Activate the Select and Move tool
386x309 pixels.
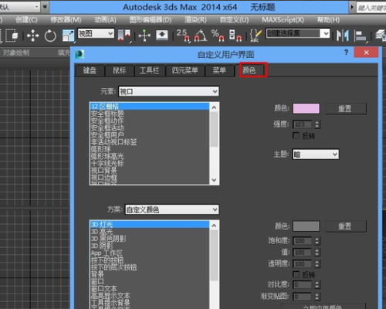[x=32, y=36]
